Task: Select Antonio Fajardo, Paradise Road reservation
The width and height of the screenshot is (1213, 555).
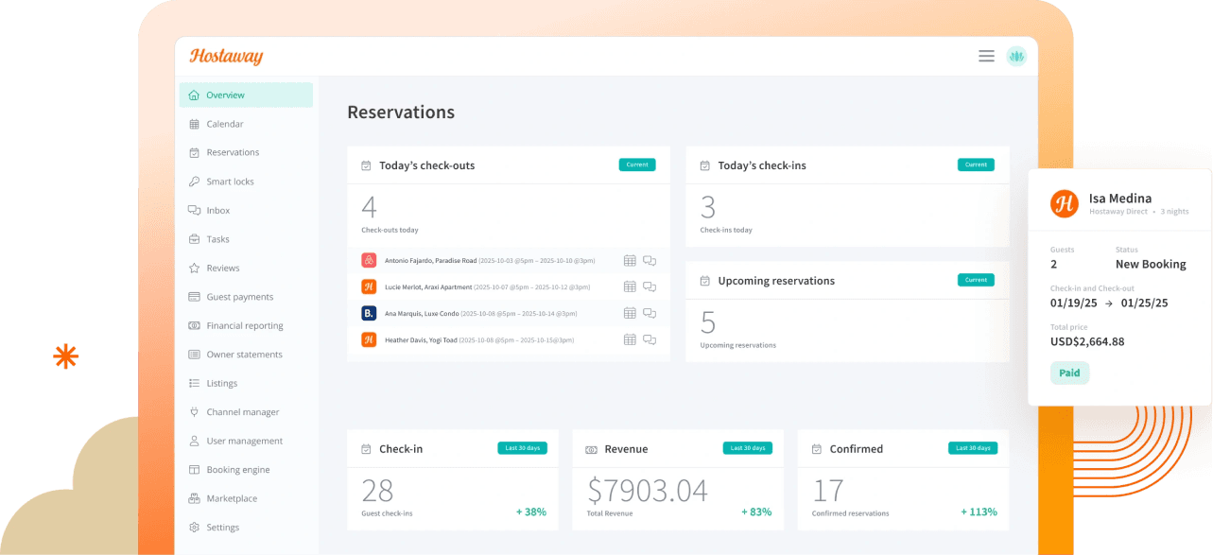Action: pos(509,260)
